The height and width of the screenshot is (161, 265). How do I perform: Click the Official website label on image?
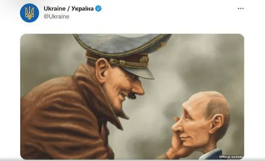[231, 157]
